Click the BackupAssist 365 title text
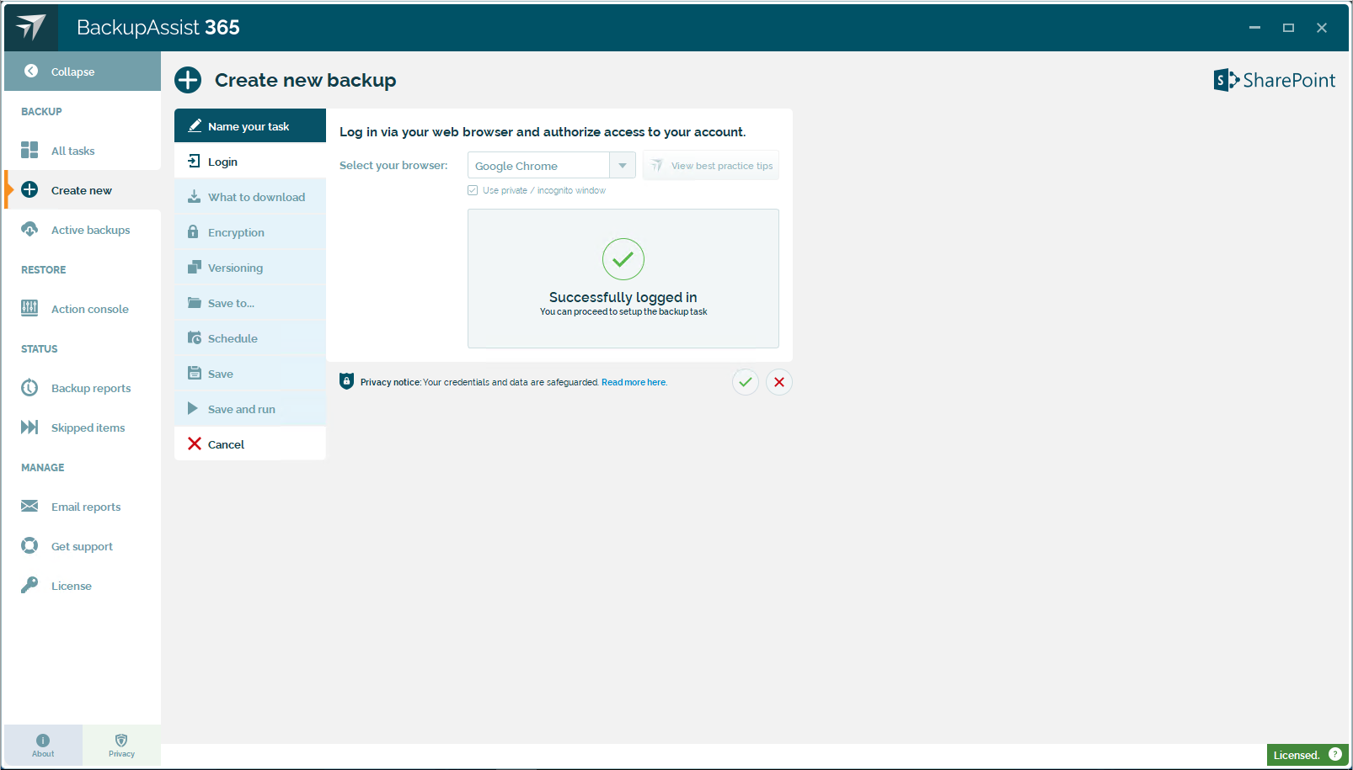Screen dimensions: 1353x770 tap(158, 28)
